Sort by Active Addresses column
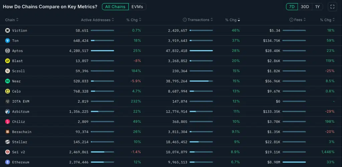342x167 pixels. [x=113, y=20]
